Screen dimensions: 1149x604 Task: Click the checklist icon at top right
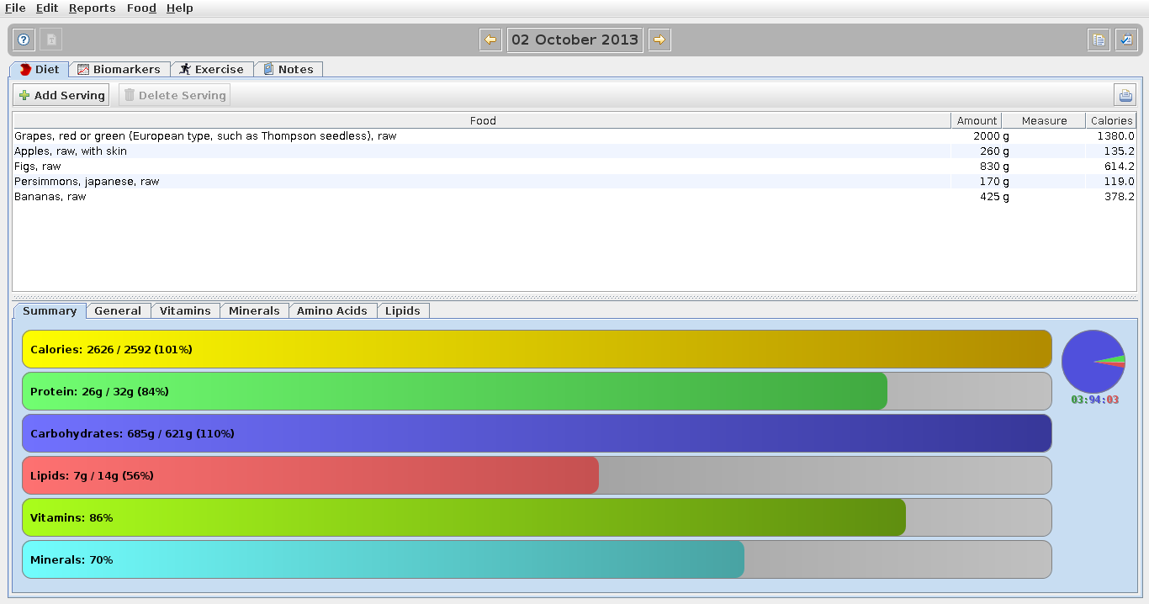coord(1126,40)
